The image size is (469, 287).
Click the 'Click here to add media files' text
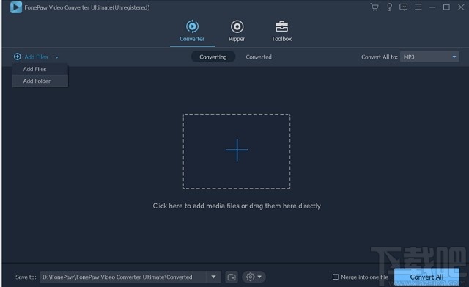(237, 206)
